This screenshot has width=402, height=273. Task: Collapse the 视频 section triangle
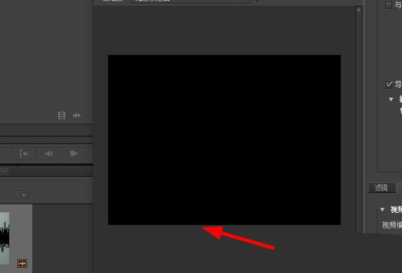pos(382,209)
